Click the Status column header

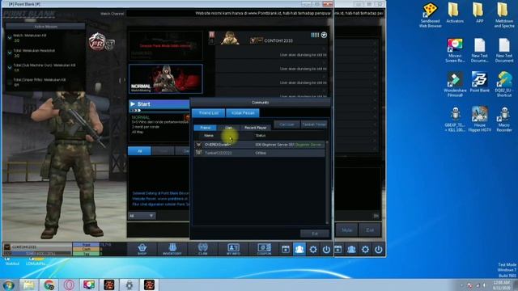261,136
